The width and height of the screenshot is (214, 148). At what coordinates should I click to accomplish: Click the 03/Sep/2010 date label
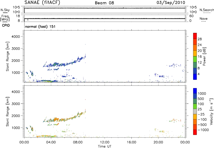pos(171,3)
